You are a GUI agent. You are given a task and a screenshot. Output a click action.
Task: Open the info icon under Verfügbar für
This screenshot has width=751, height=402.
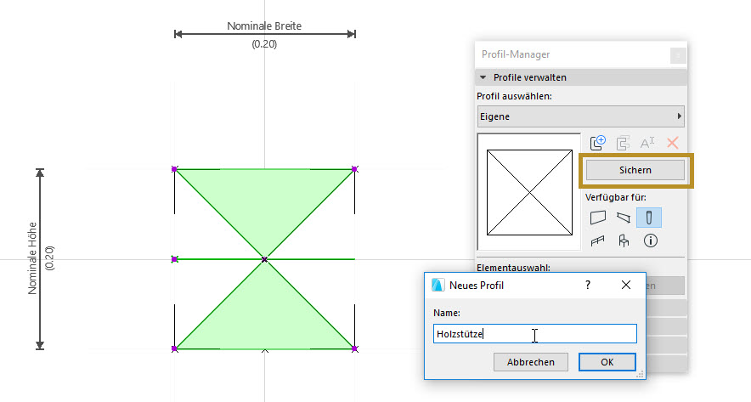point(650,241)
